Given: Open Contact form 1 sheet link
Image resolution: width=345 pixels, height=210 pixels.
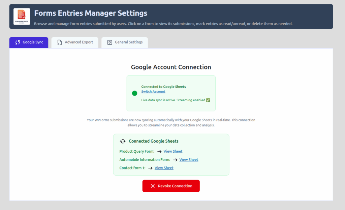Looking at the screenshot, I should point(164,168).
